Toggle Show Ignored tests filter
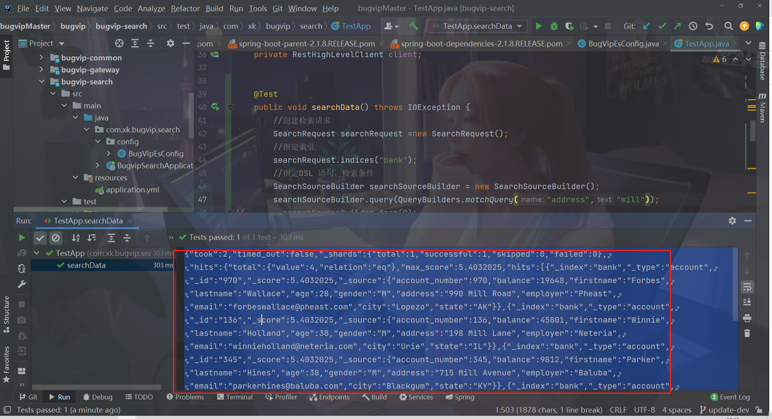 point(56,237)
